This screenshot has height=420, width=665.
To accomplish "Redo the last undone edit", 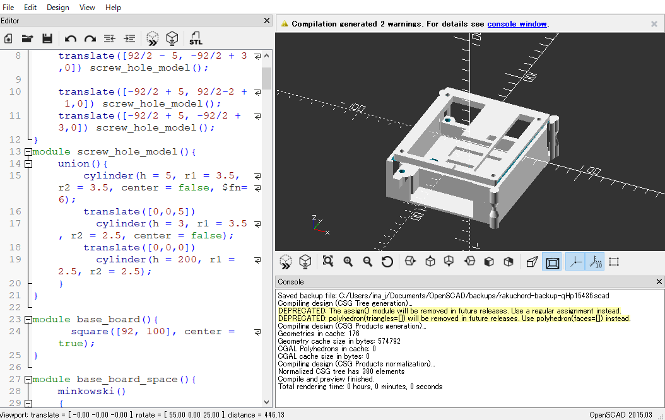I will (x=90, y=39).
